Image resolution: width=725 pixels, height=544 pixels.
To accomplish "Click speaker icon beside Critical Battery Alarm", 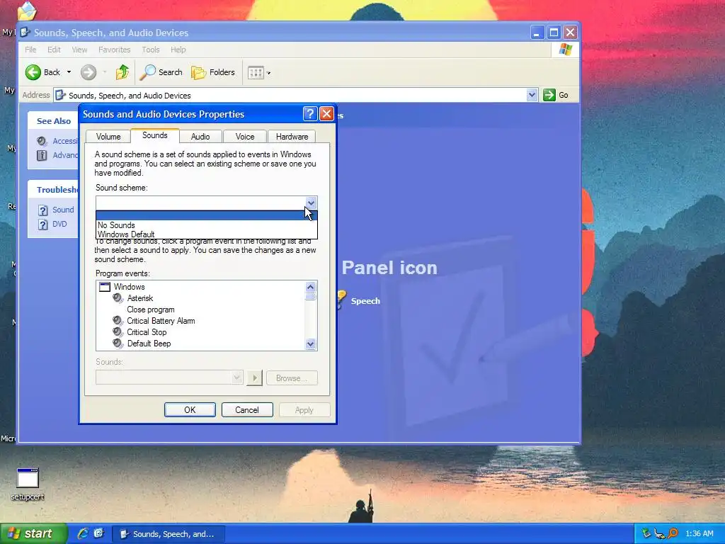I will (x=118, y=321).
